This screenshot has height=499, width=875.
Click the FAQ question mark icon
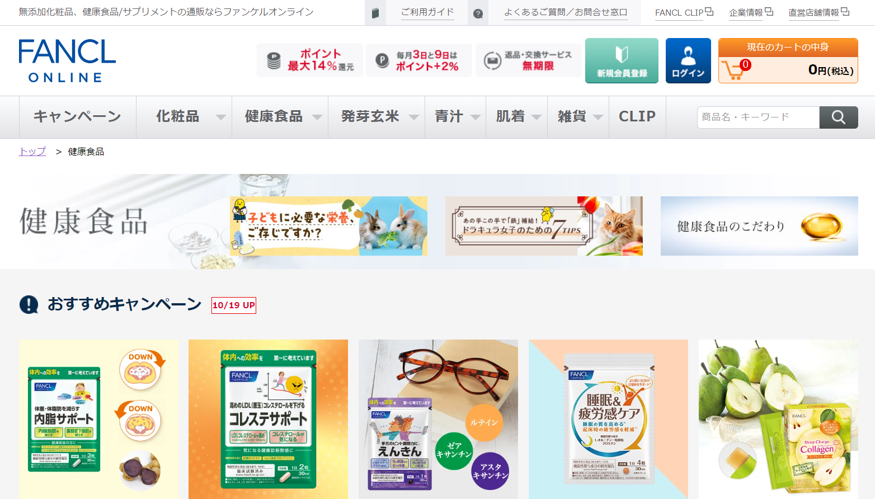coord(478,13)
